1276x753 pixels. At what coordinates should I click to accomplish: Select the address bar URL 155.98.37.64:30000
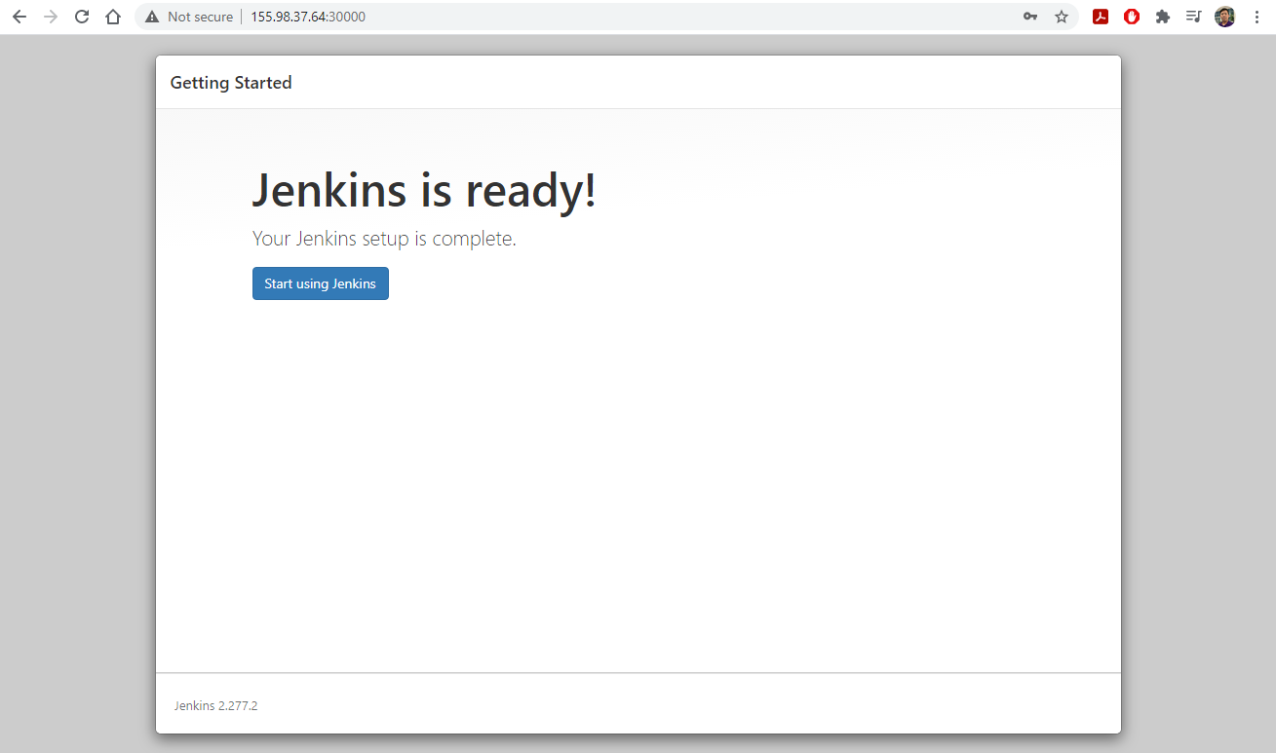pyautogui.click(x=308, y=17)
